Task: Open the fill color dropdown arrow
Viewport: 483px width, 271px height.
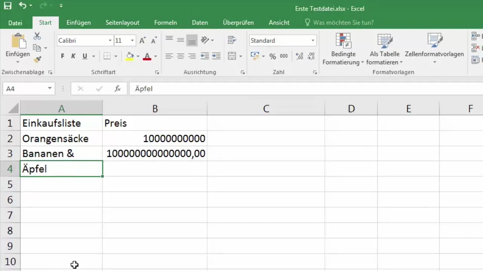Action: [138, 56]
